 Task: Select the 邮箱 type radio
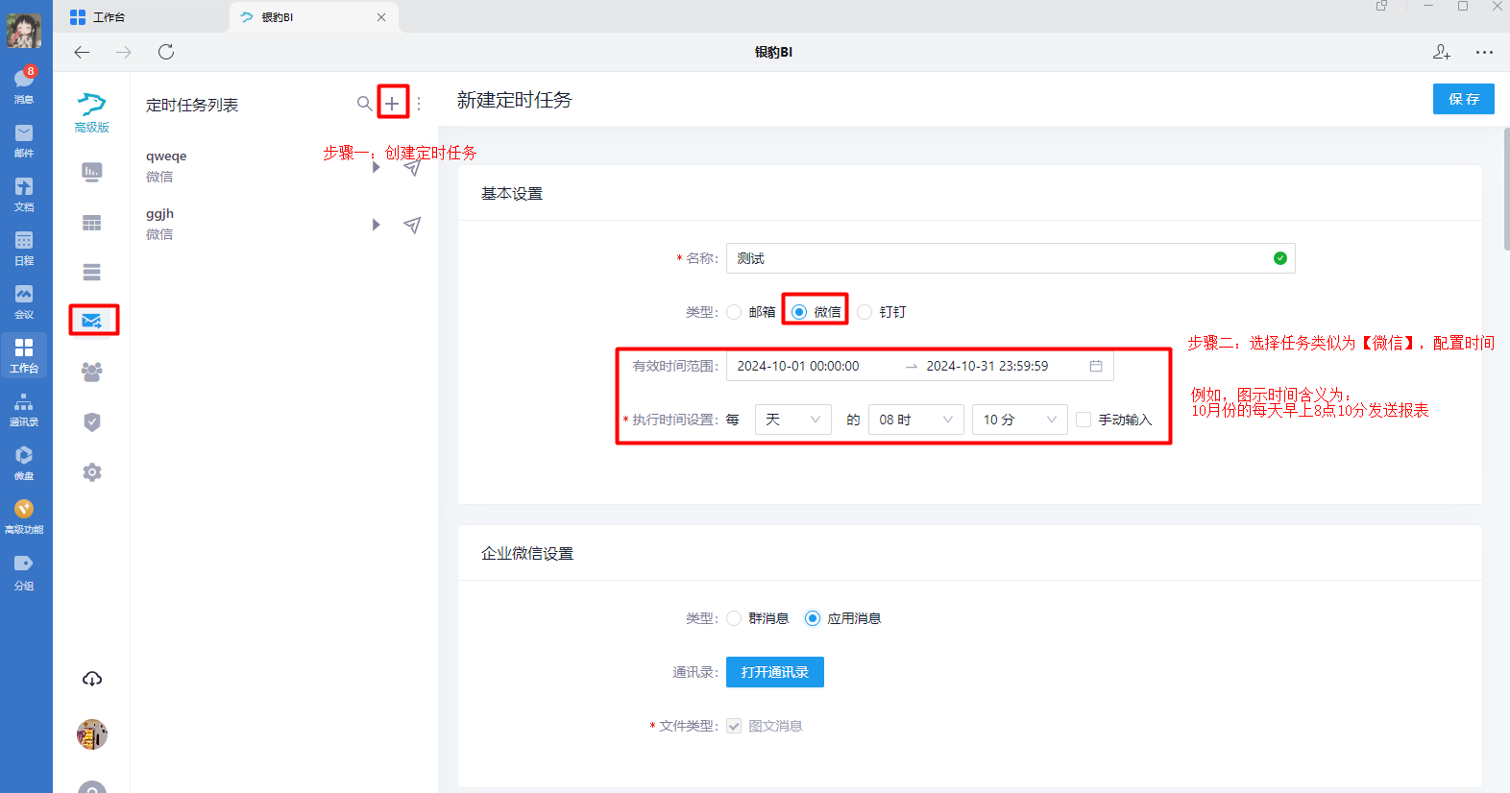pos(734,312)
